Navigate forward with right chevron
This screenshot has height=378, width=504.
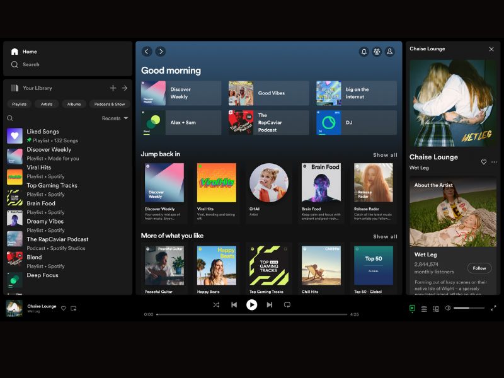pos(161,52)
